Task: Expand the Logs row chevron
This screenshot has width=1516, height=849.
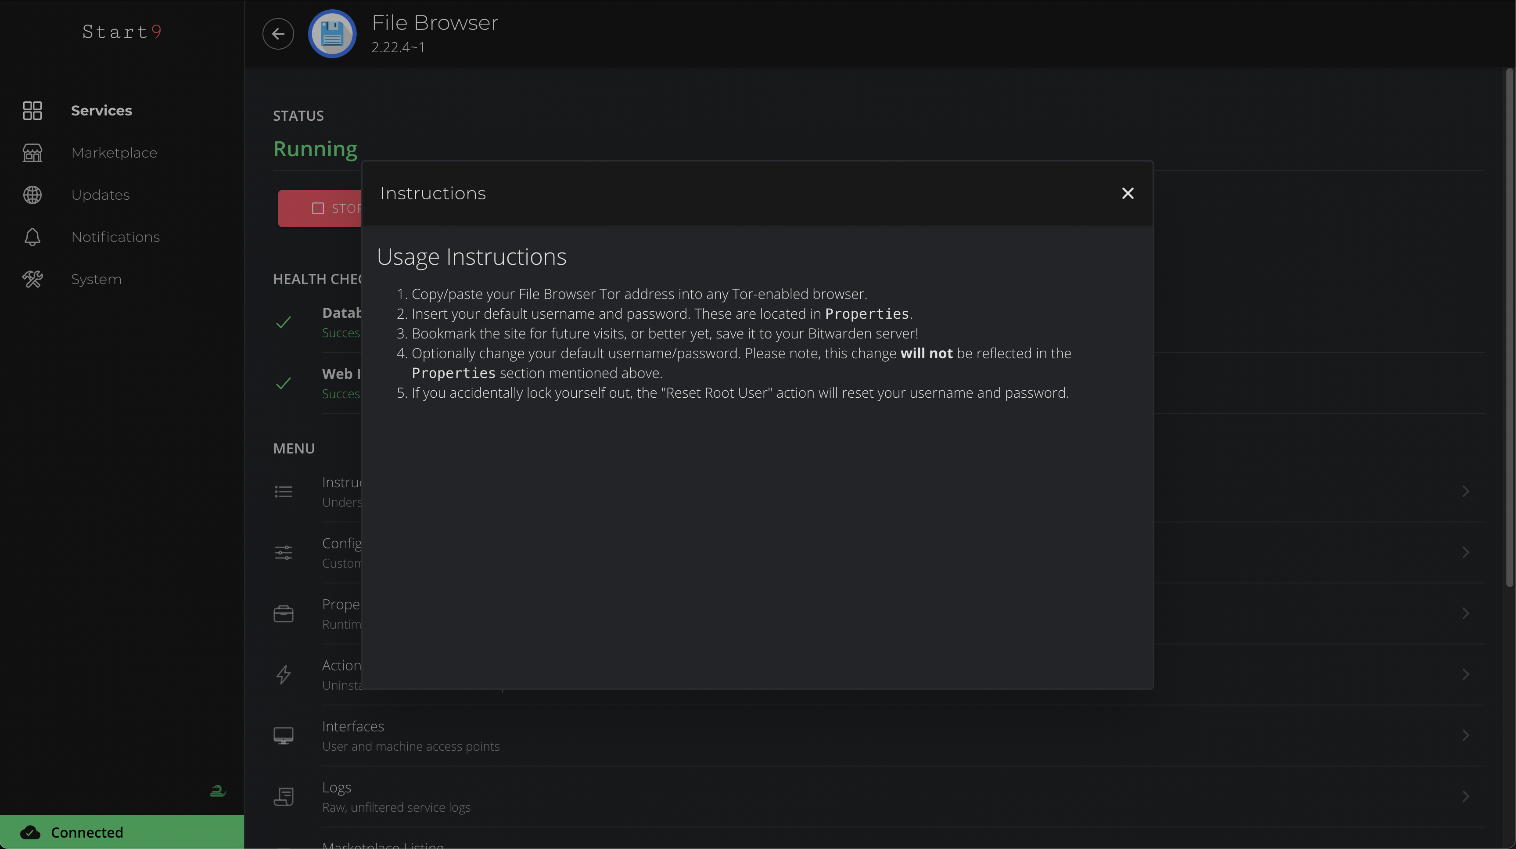Action: (x=1466, y=796)
